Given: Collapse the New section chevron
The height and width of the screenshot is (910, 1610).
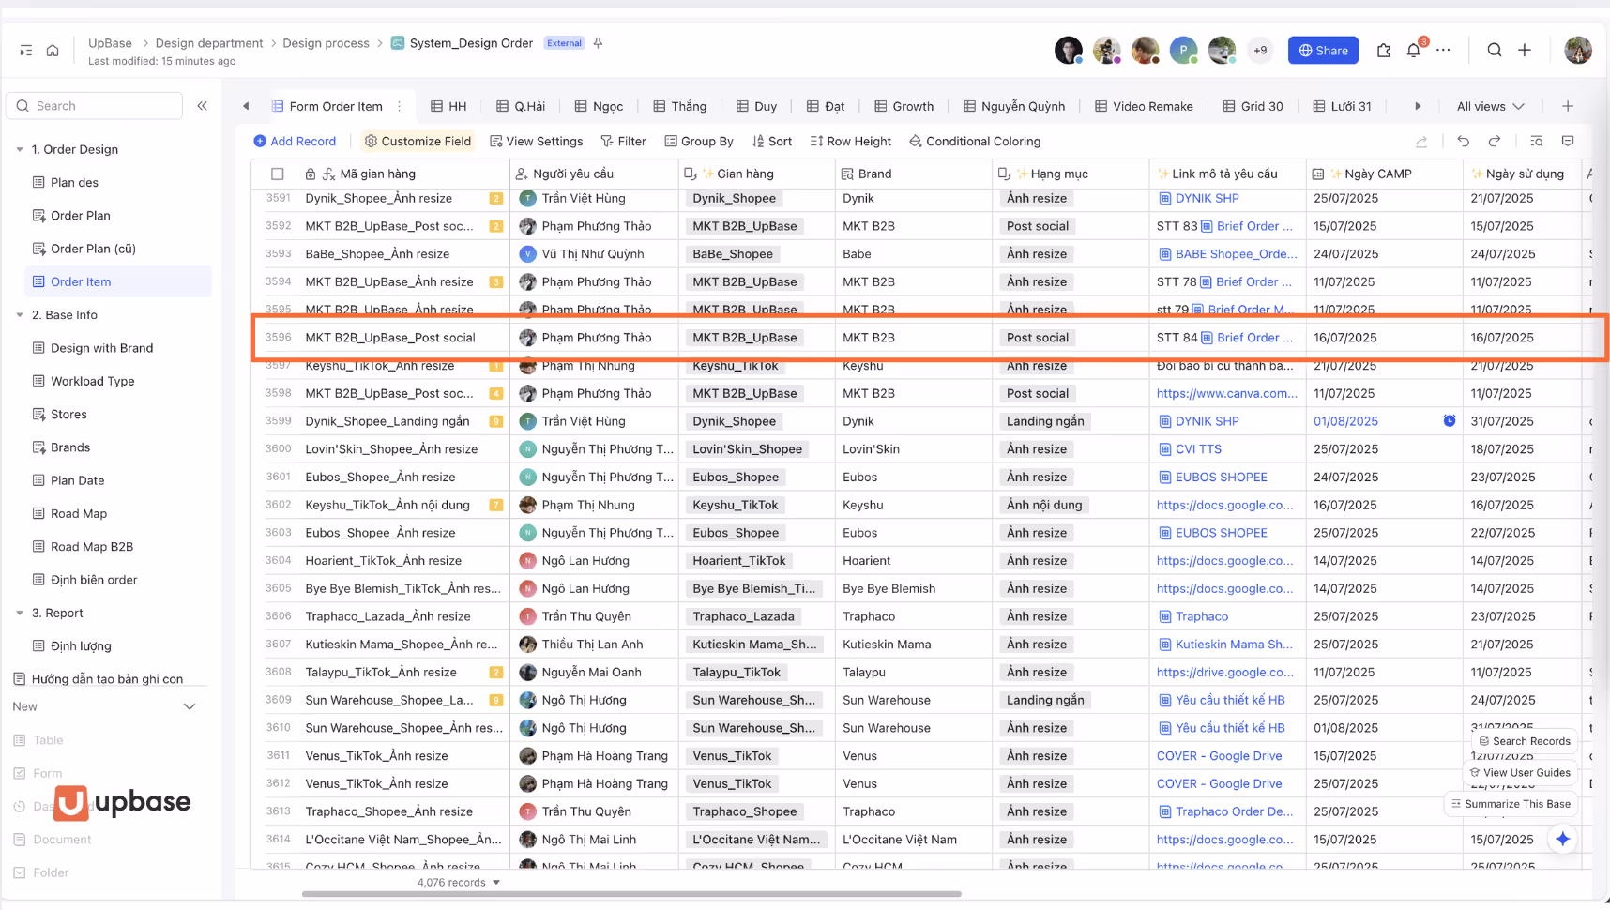Looking at the screenshot, I should [190, 706].
